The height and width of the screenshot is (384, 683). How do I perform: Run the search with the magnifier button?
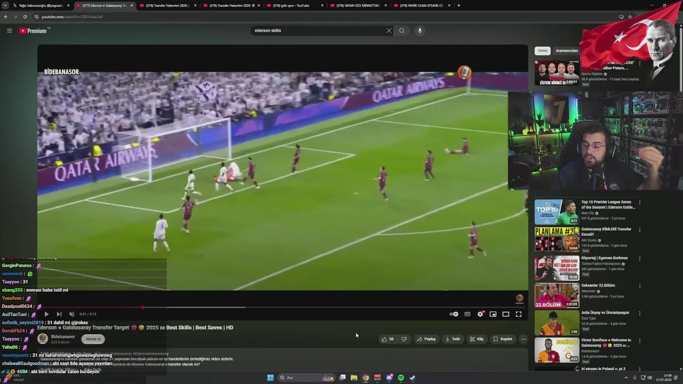(x=402, y=30)
